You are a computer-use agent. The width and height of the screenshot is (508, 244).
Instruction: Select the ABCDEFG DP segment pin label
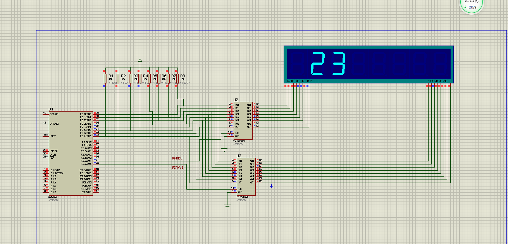pos(299,81)
